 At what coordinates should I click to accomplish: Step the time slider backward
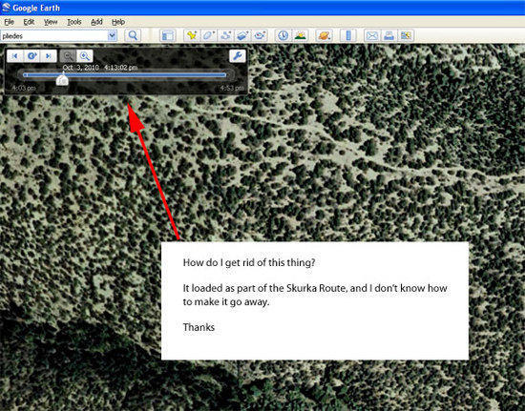(15, 56)
